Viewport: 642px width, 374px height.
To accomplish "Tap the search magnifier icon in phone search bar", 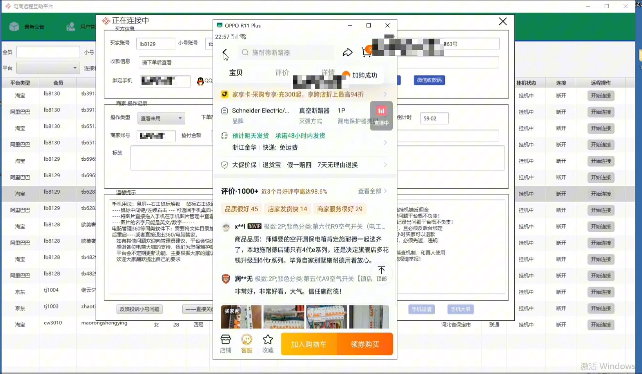I will point(245,52).
